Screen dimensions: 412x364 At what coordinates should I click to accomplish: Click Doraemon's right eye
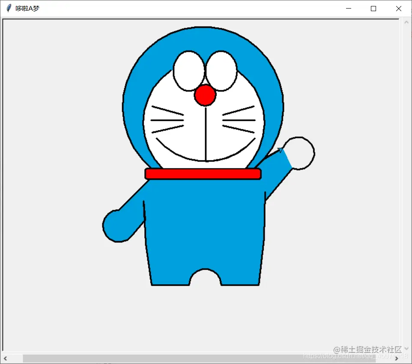[x=221, y=71]
